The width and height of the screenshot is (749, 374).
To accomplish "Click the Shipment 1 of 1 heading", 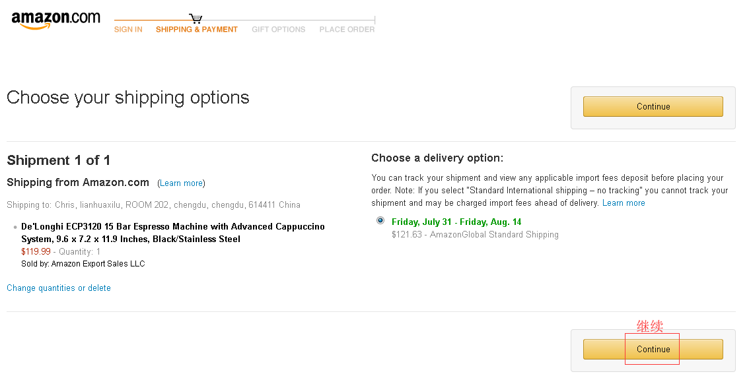I will (59, 160).
